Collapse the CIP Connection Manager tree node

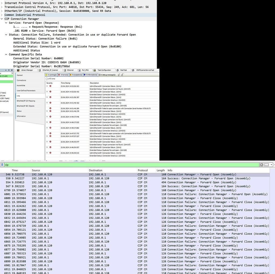coord(2,19)
